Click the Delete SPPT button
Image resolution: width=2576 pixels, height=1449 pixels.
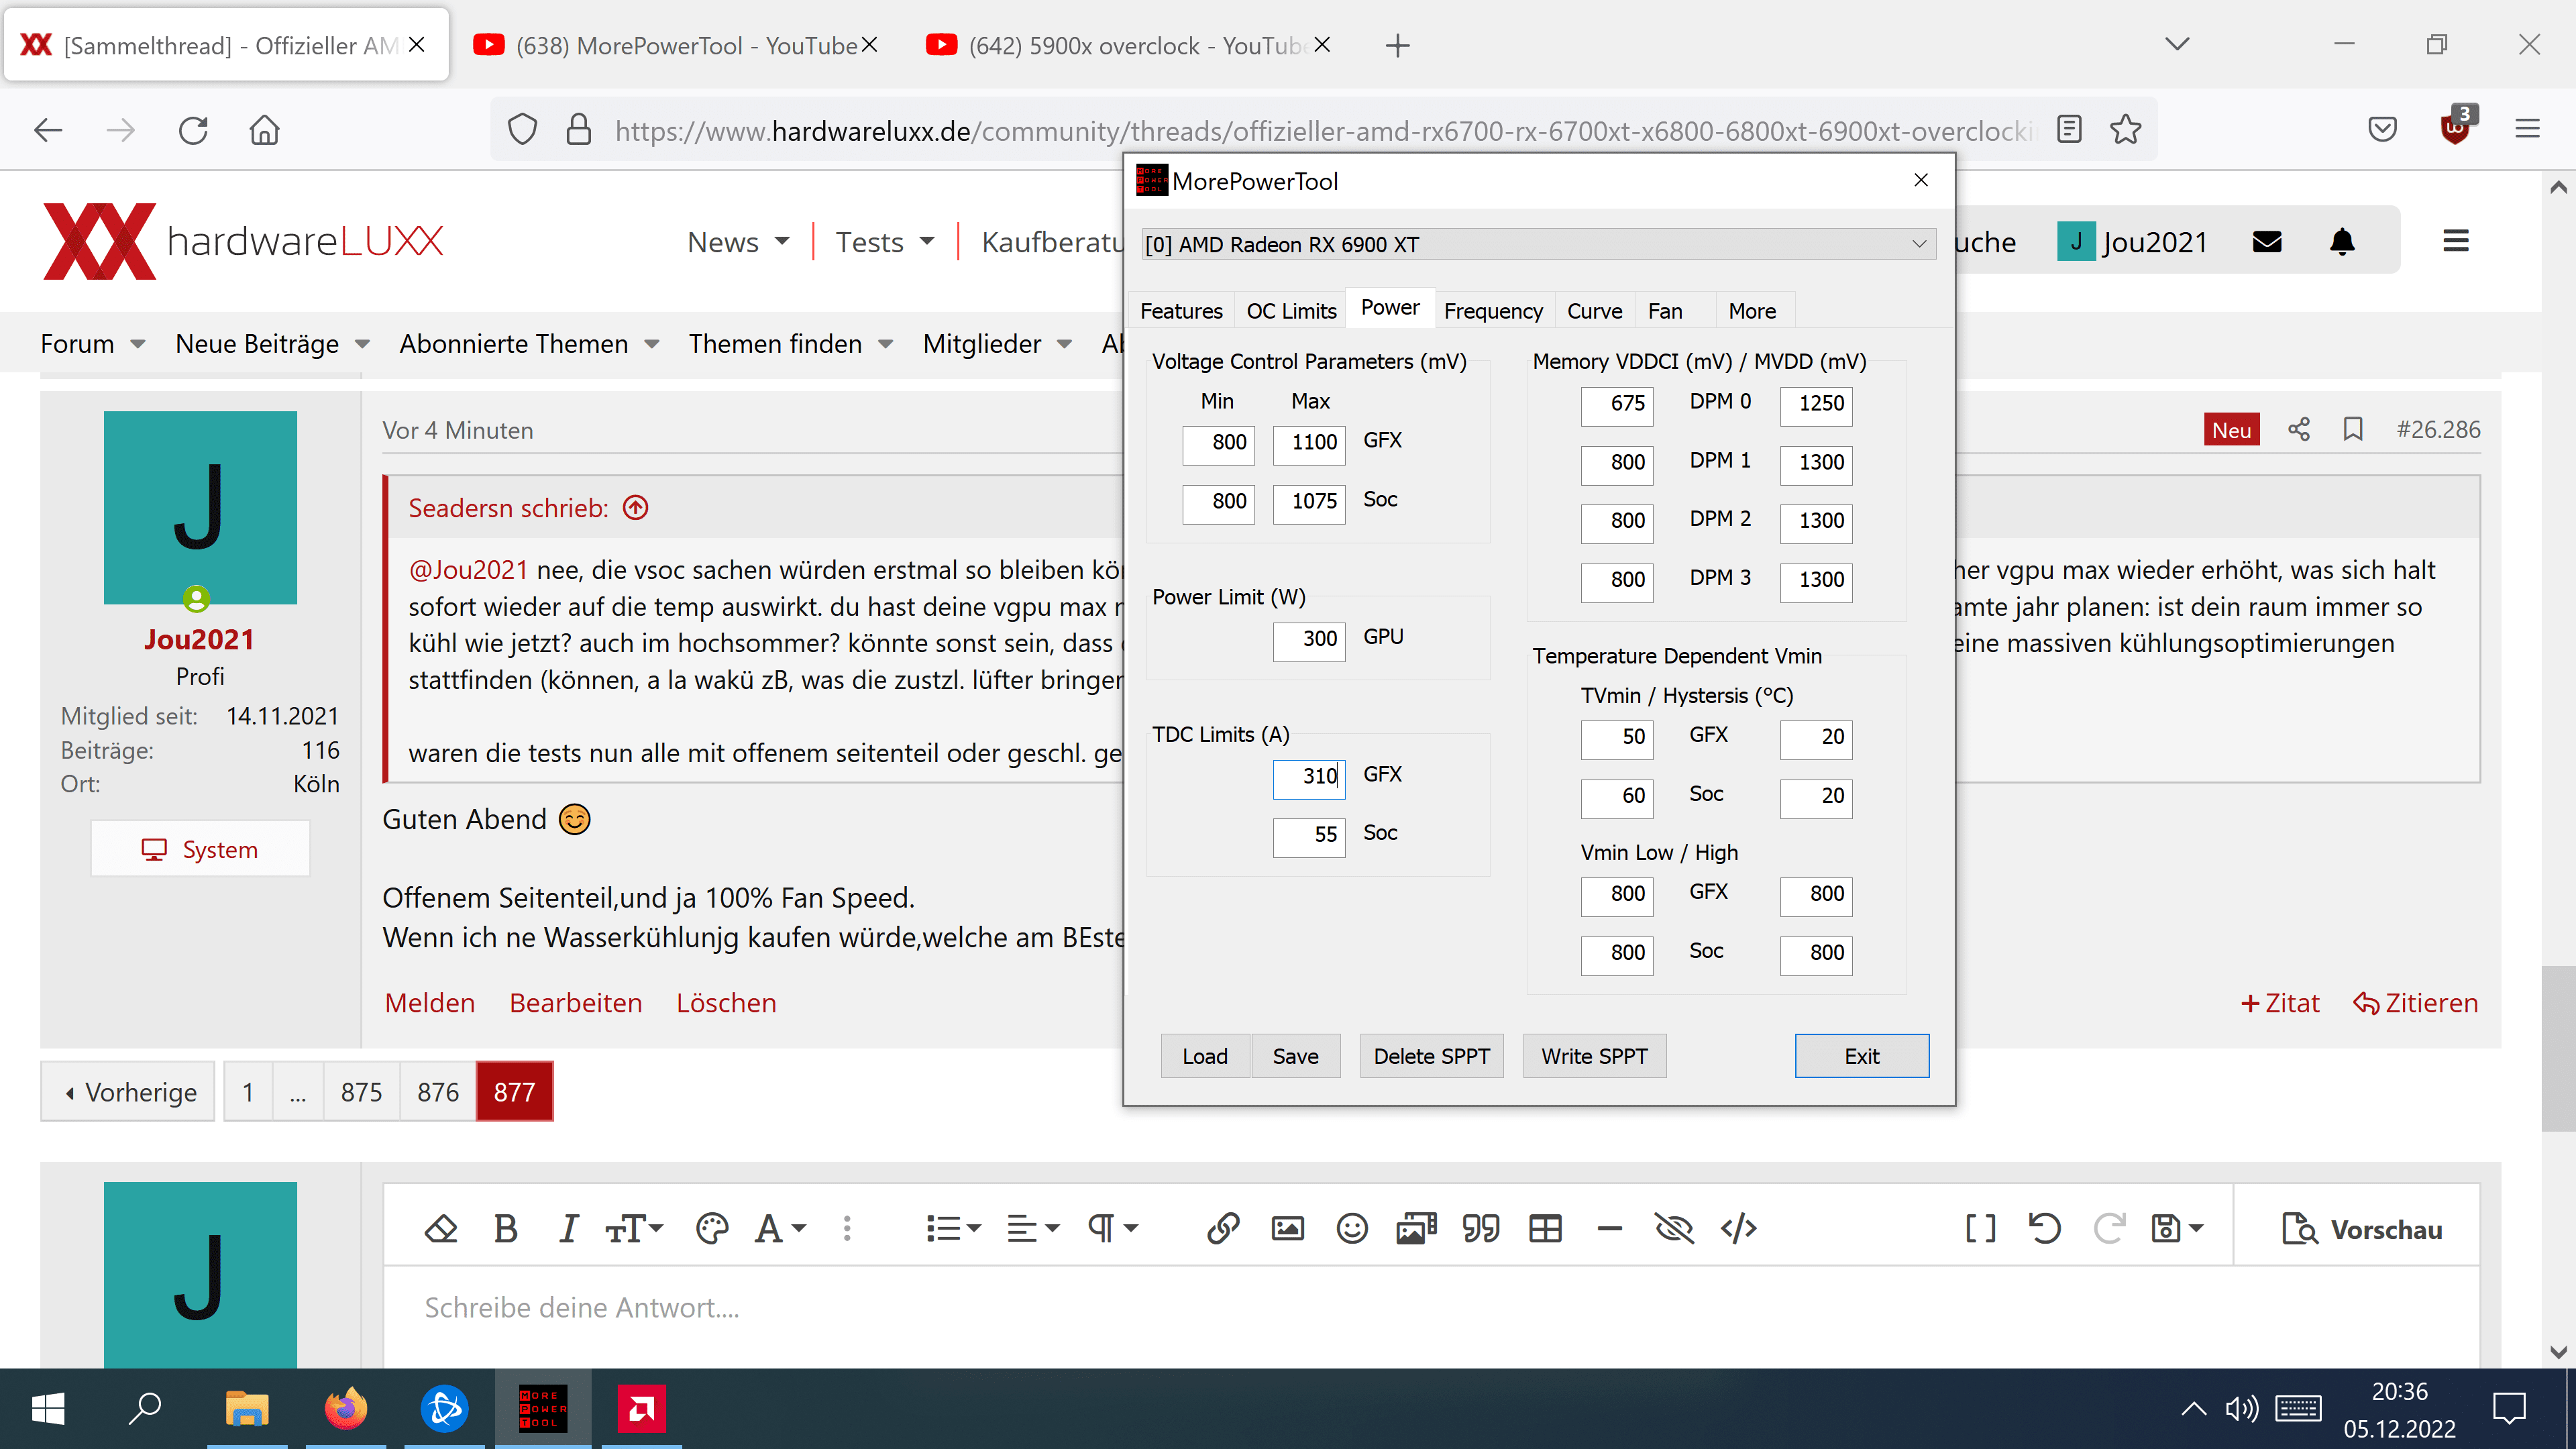click(x=1431, y=1056)
